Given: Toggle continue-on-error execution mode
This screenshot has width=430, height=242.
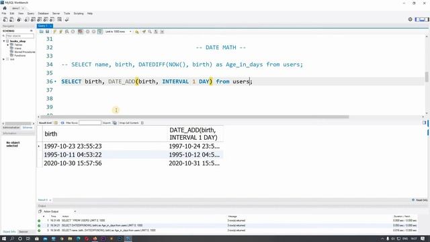Looking at the screenshot, I should (x=81, y=32).
